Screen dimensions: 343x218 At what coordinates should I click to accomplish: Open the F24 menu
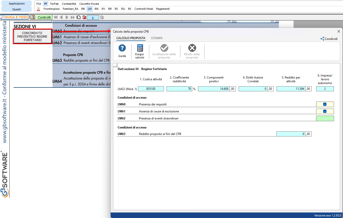(x=38, y=4)
